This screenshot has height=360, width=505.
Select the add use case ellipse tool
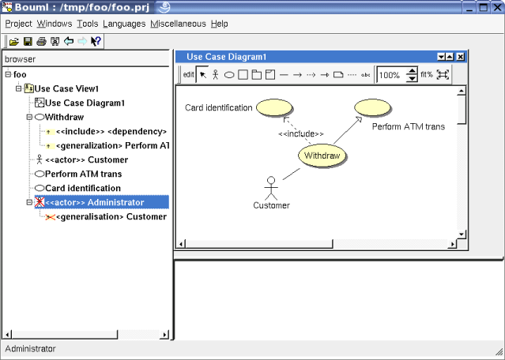tap(229, 75)
